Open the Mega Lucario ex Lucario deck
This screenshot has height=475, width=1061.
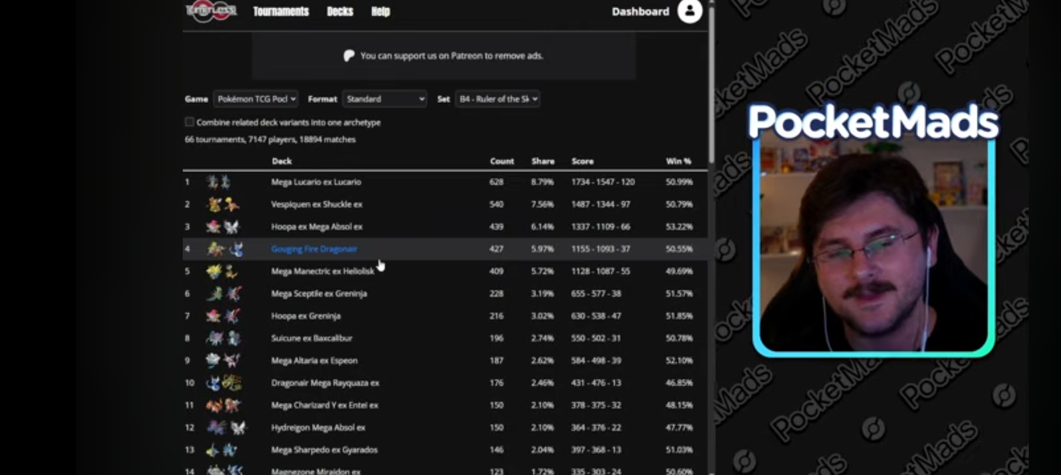coord(316,182)
